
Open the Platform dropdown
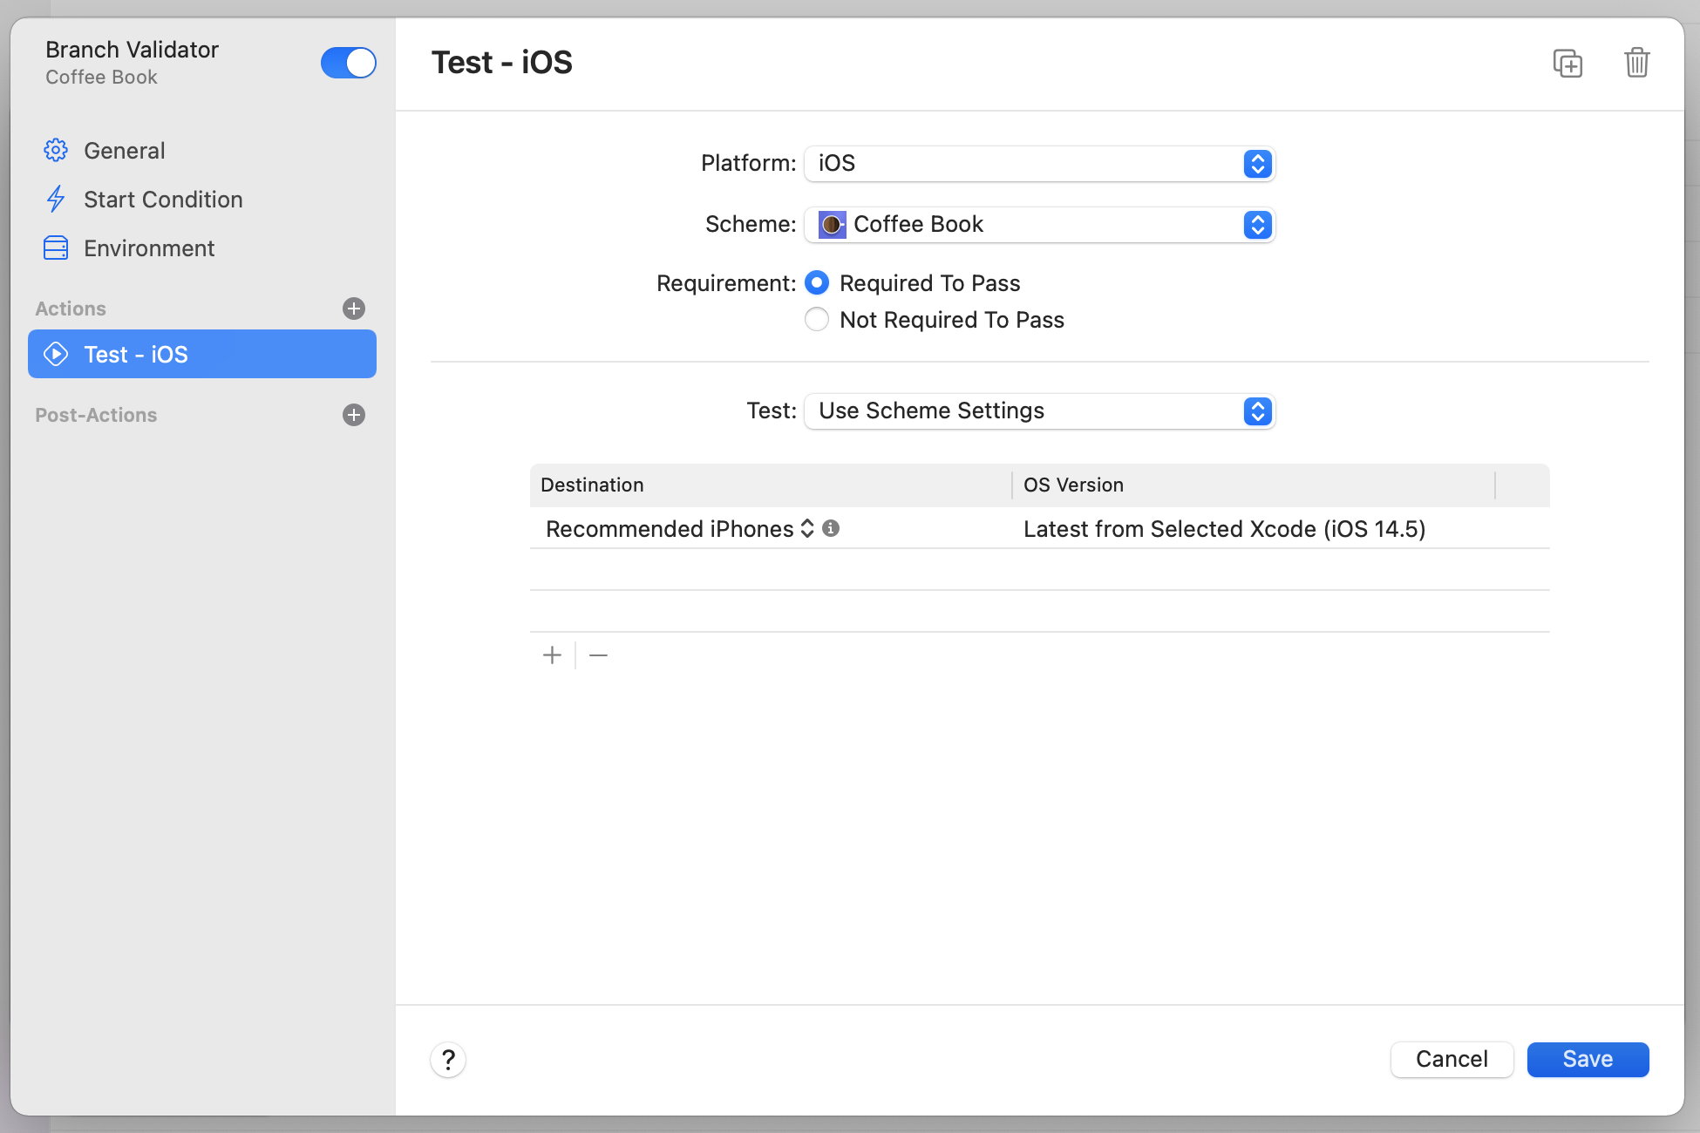(x=1039, y=164)
